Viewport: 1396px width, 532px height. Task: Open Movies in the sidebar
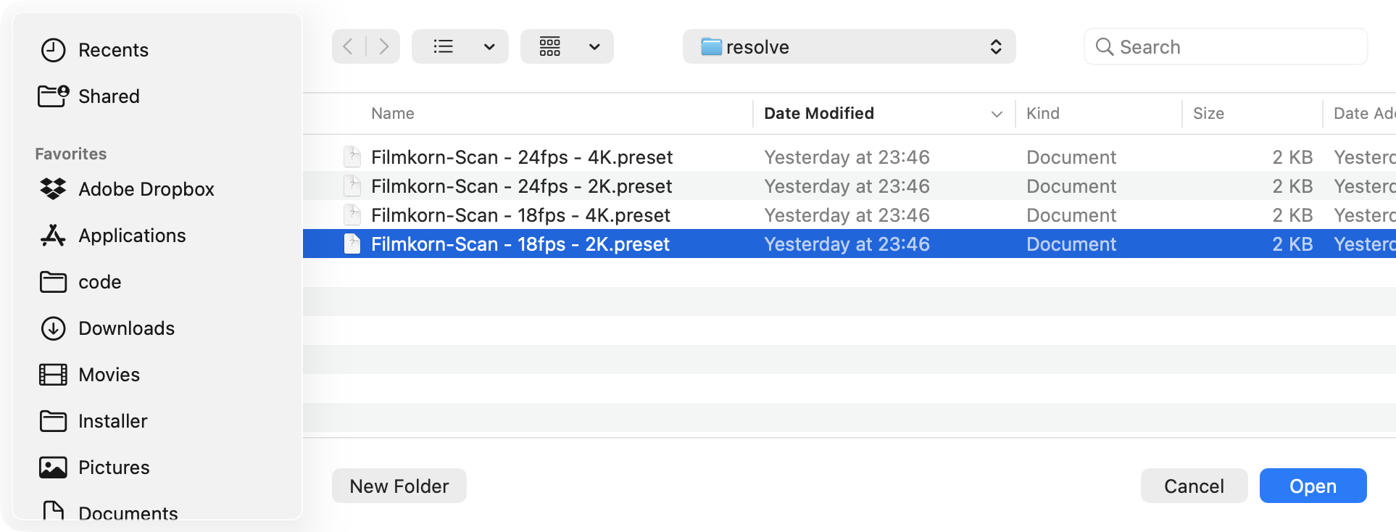click(90, 375)
